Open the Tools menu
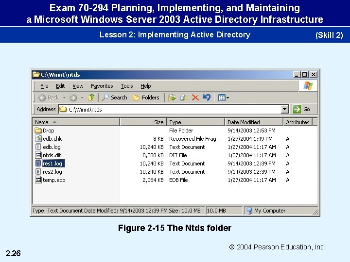This screenshot has width=350, height=262. (x=127, y=86)
